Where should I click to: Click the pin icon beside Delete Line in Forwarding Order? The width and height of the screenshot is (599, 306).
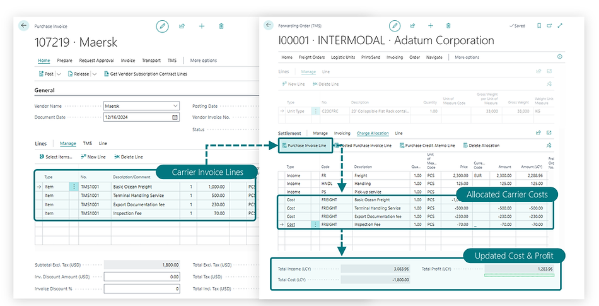pos(549,84)
